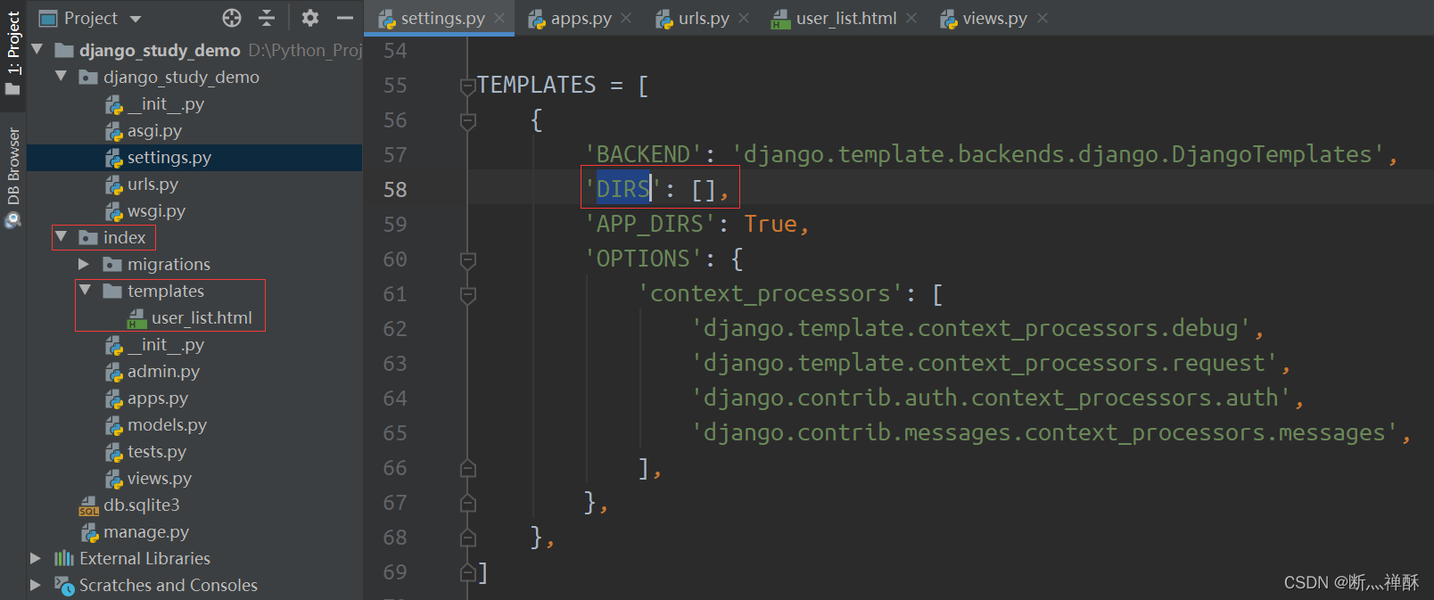The image size is (1434, 600).
Task: Select db.sqlite3 in the project tree
Action: (x=141, y=505)
